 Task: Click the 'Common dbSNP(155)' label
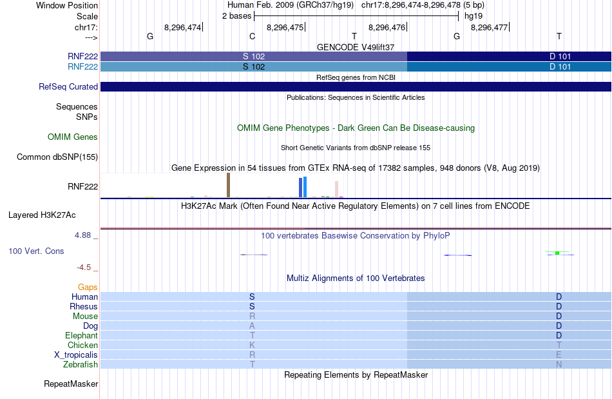tap(57, 157)
